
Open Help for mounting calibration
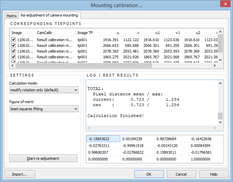(x=213, y=174)
